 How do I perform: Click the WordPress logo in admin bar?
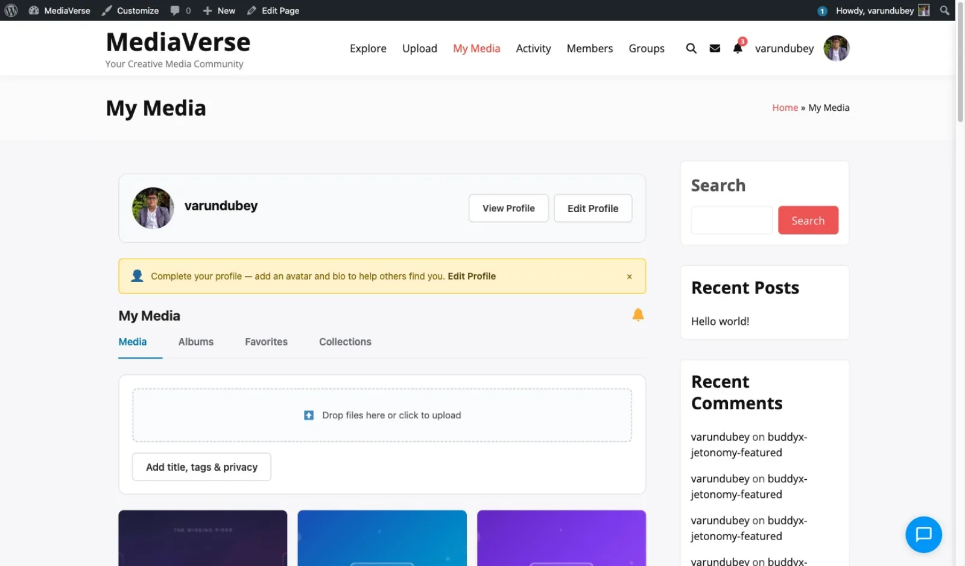tap(11, 10)
